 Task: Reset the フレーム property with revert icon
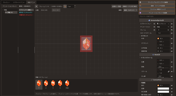154,30
